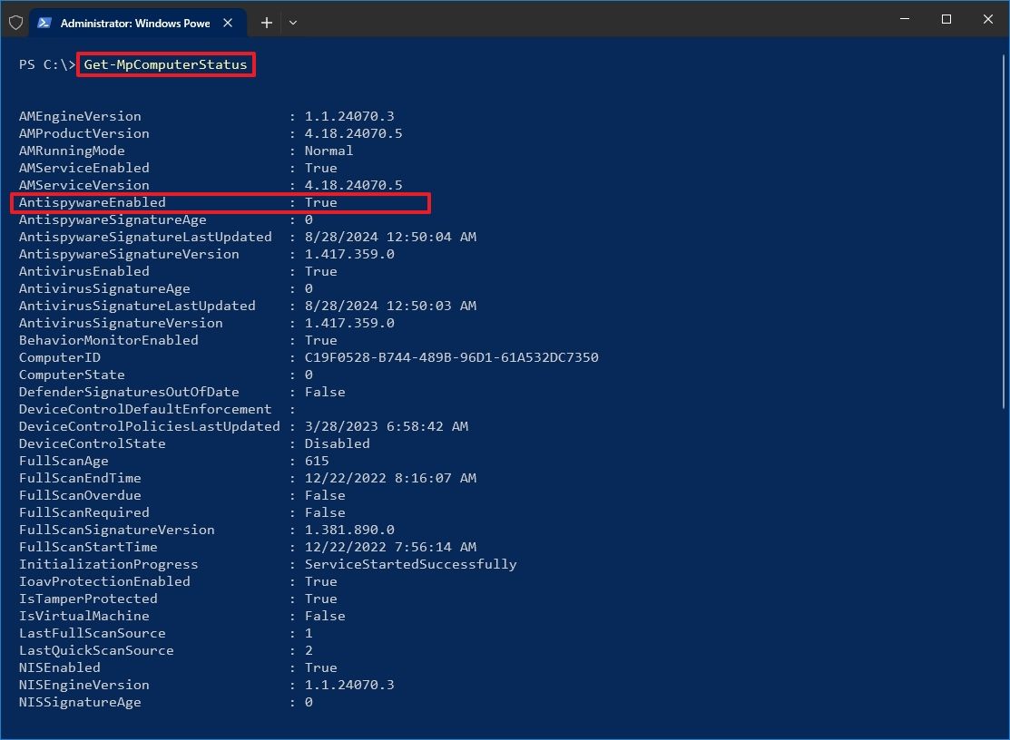This screenshot has height=740, width=1010.
Task: Open a new terminal tab with the plus button
Action: tap(266, 22)
